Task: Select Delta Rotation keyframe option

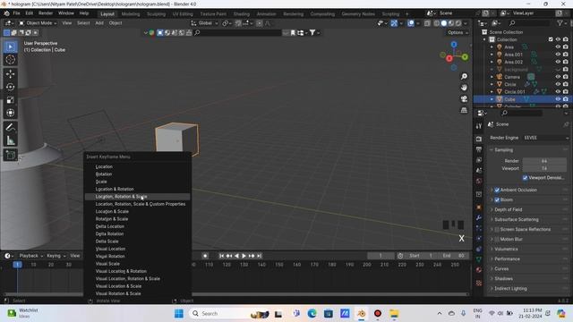Action: coord(137,233)
